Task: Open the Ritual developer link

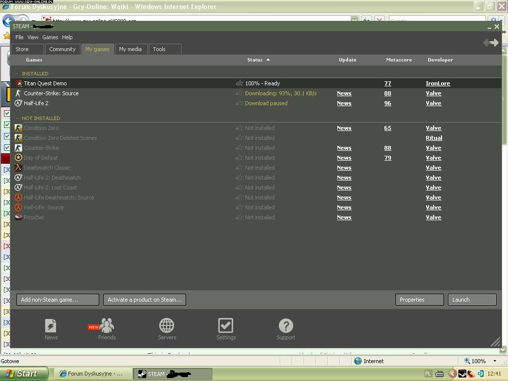Action: [x=434, y=138]
